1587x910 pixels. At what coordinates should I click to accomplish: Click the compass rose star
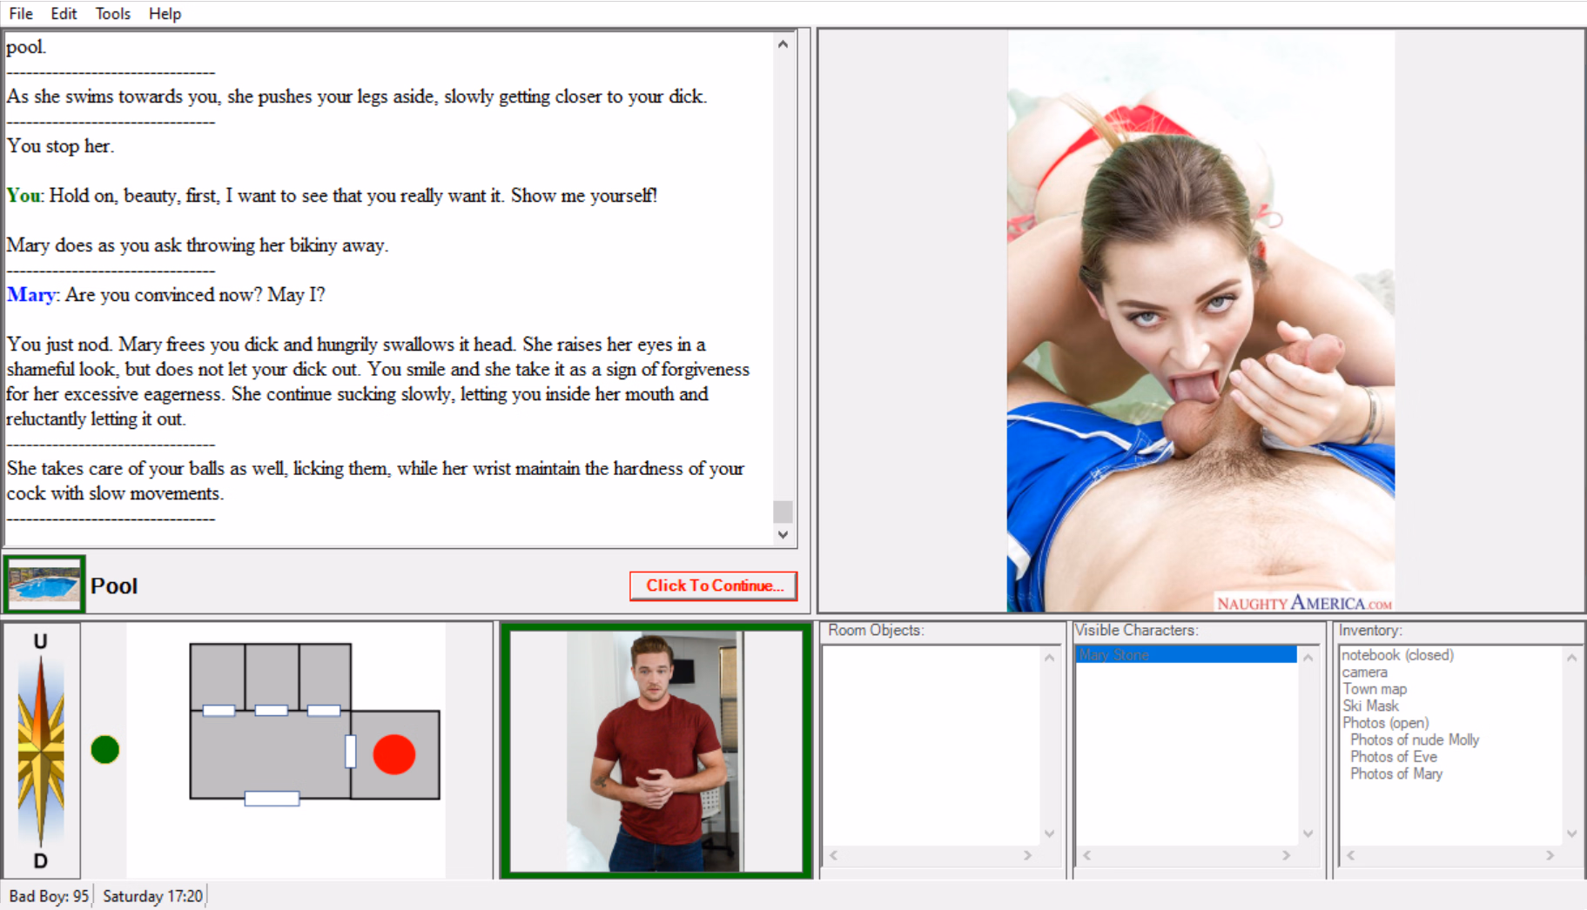41,750
